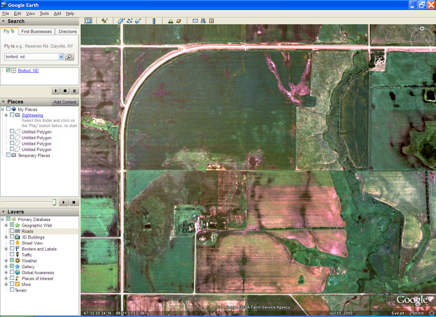
Task: Click the Street View pegman icon
Action: [17, 243]
